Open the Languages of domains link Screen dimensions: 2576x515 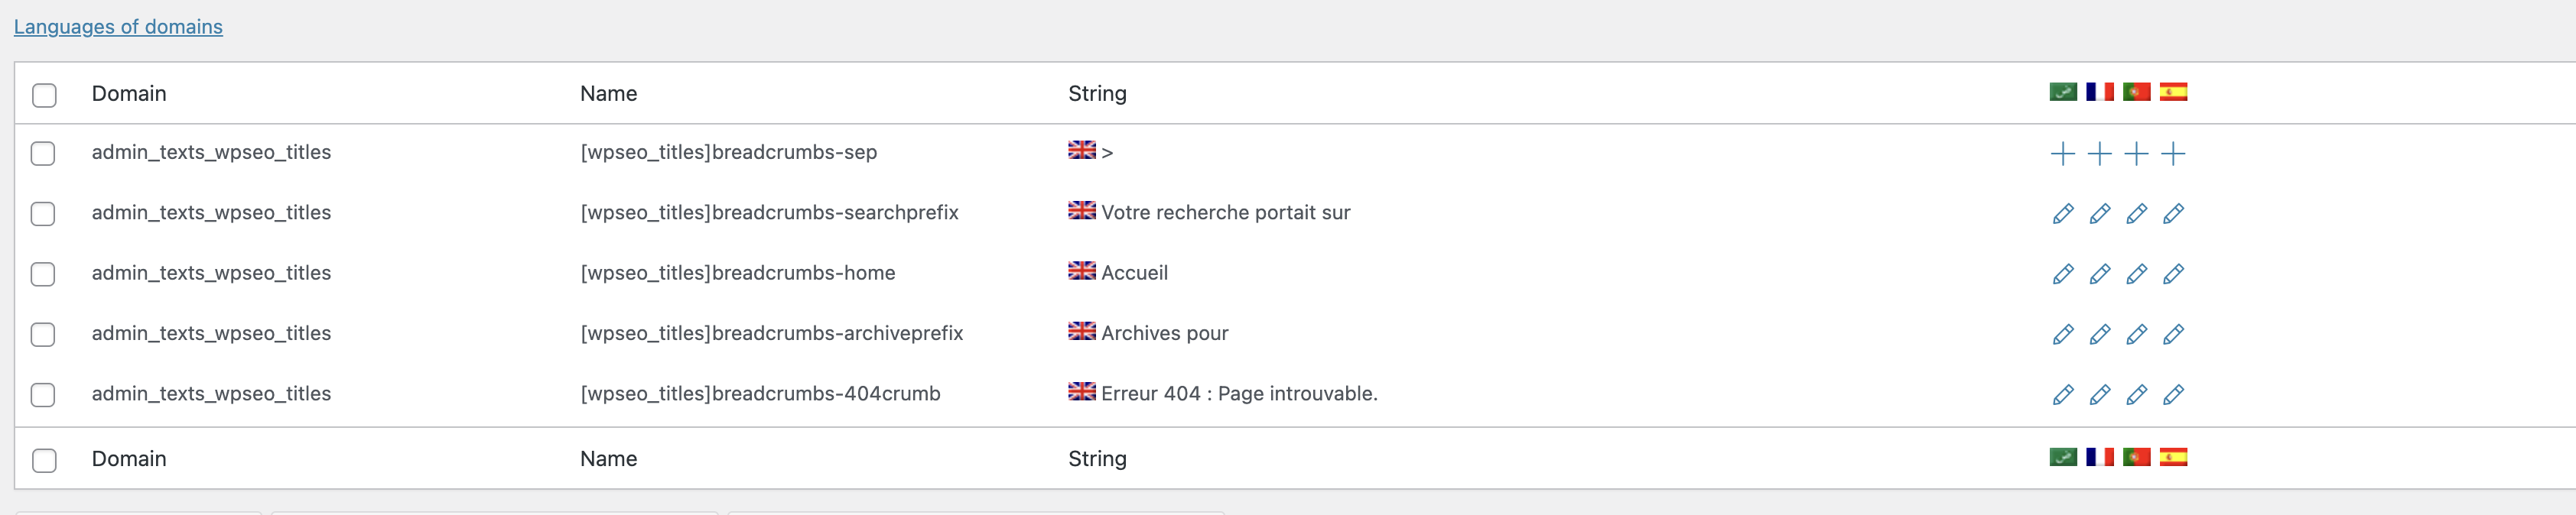pos(118,27)
